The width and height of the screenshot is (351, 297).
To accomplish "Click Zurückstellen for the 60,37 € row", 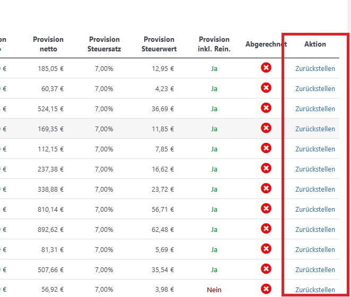I will point(315,89).
